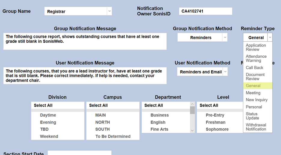Image resolution: width=281 pixels, height=155 pixels.
Task: Click Department list scroll down arrow
Action: (x=192, y=131)
